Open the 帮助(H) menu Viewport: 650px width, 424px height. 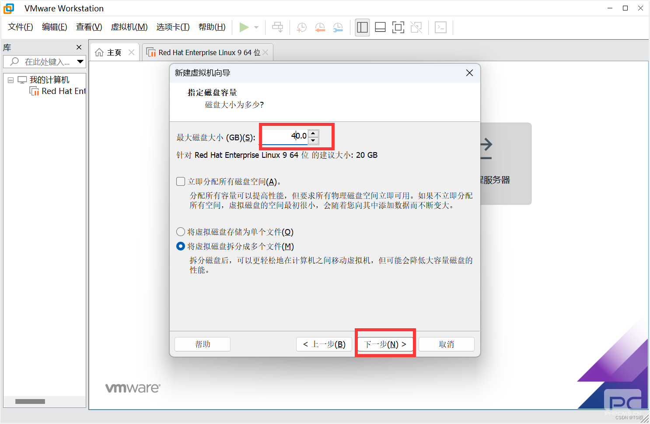(212, 27)
